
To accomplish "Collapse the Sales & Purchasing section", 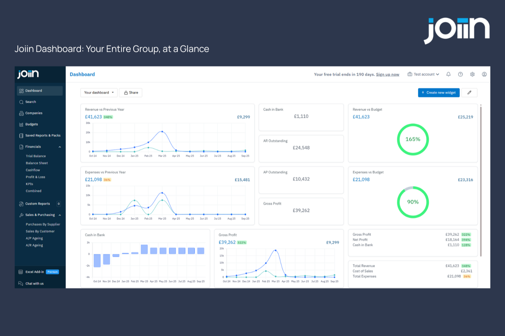I will (x=60, y=215).
